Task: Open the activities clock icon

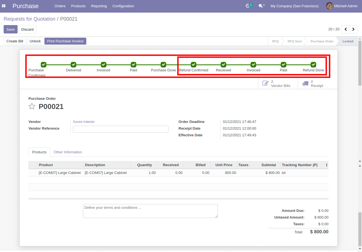Action: (x=247, y=6)
